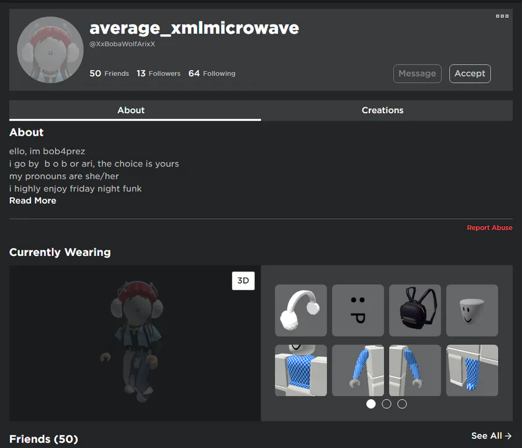This screenshot has height=448, width=522.
Task: Click the Currently Wearing heading
Action: 60,252
